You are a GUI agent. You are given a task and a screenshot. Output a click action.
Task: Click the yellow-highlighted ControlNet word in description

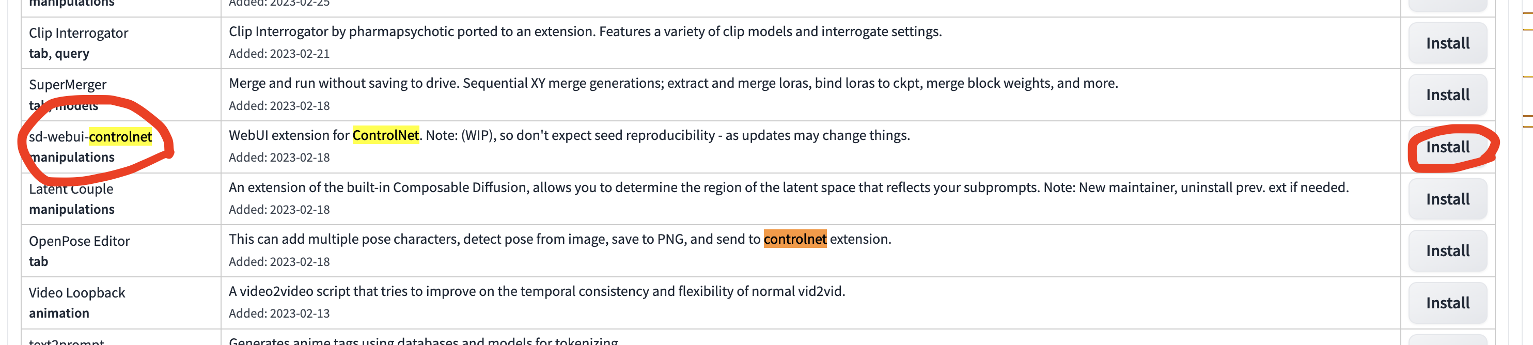(x=386, y=136)
